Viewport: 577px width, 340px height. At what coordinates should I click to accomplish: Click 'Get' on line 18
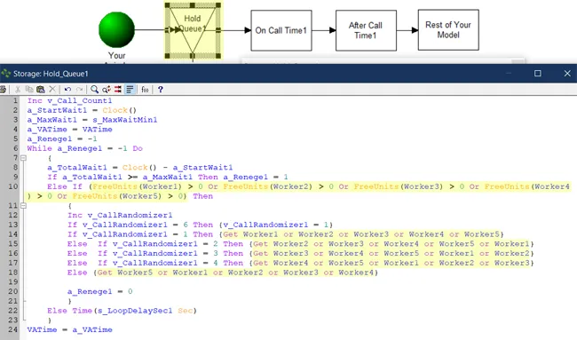tap(105, 273)
